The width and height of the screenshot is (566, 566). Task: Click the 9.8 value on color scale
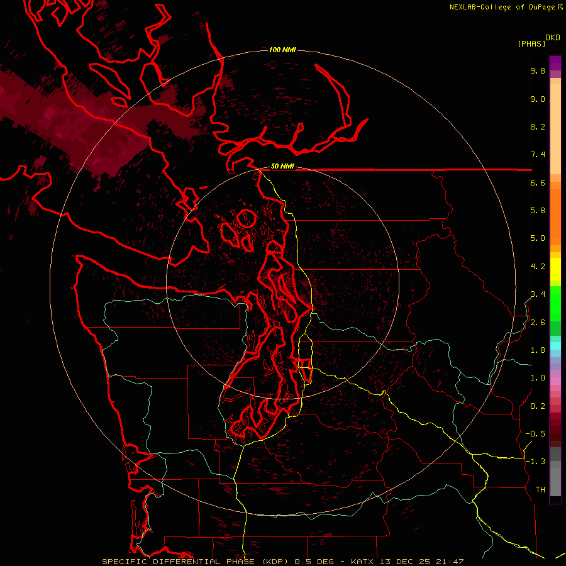click(538, 71)
